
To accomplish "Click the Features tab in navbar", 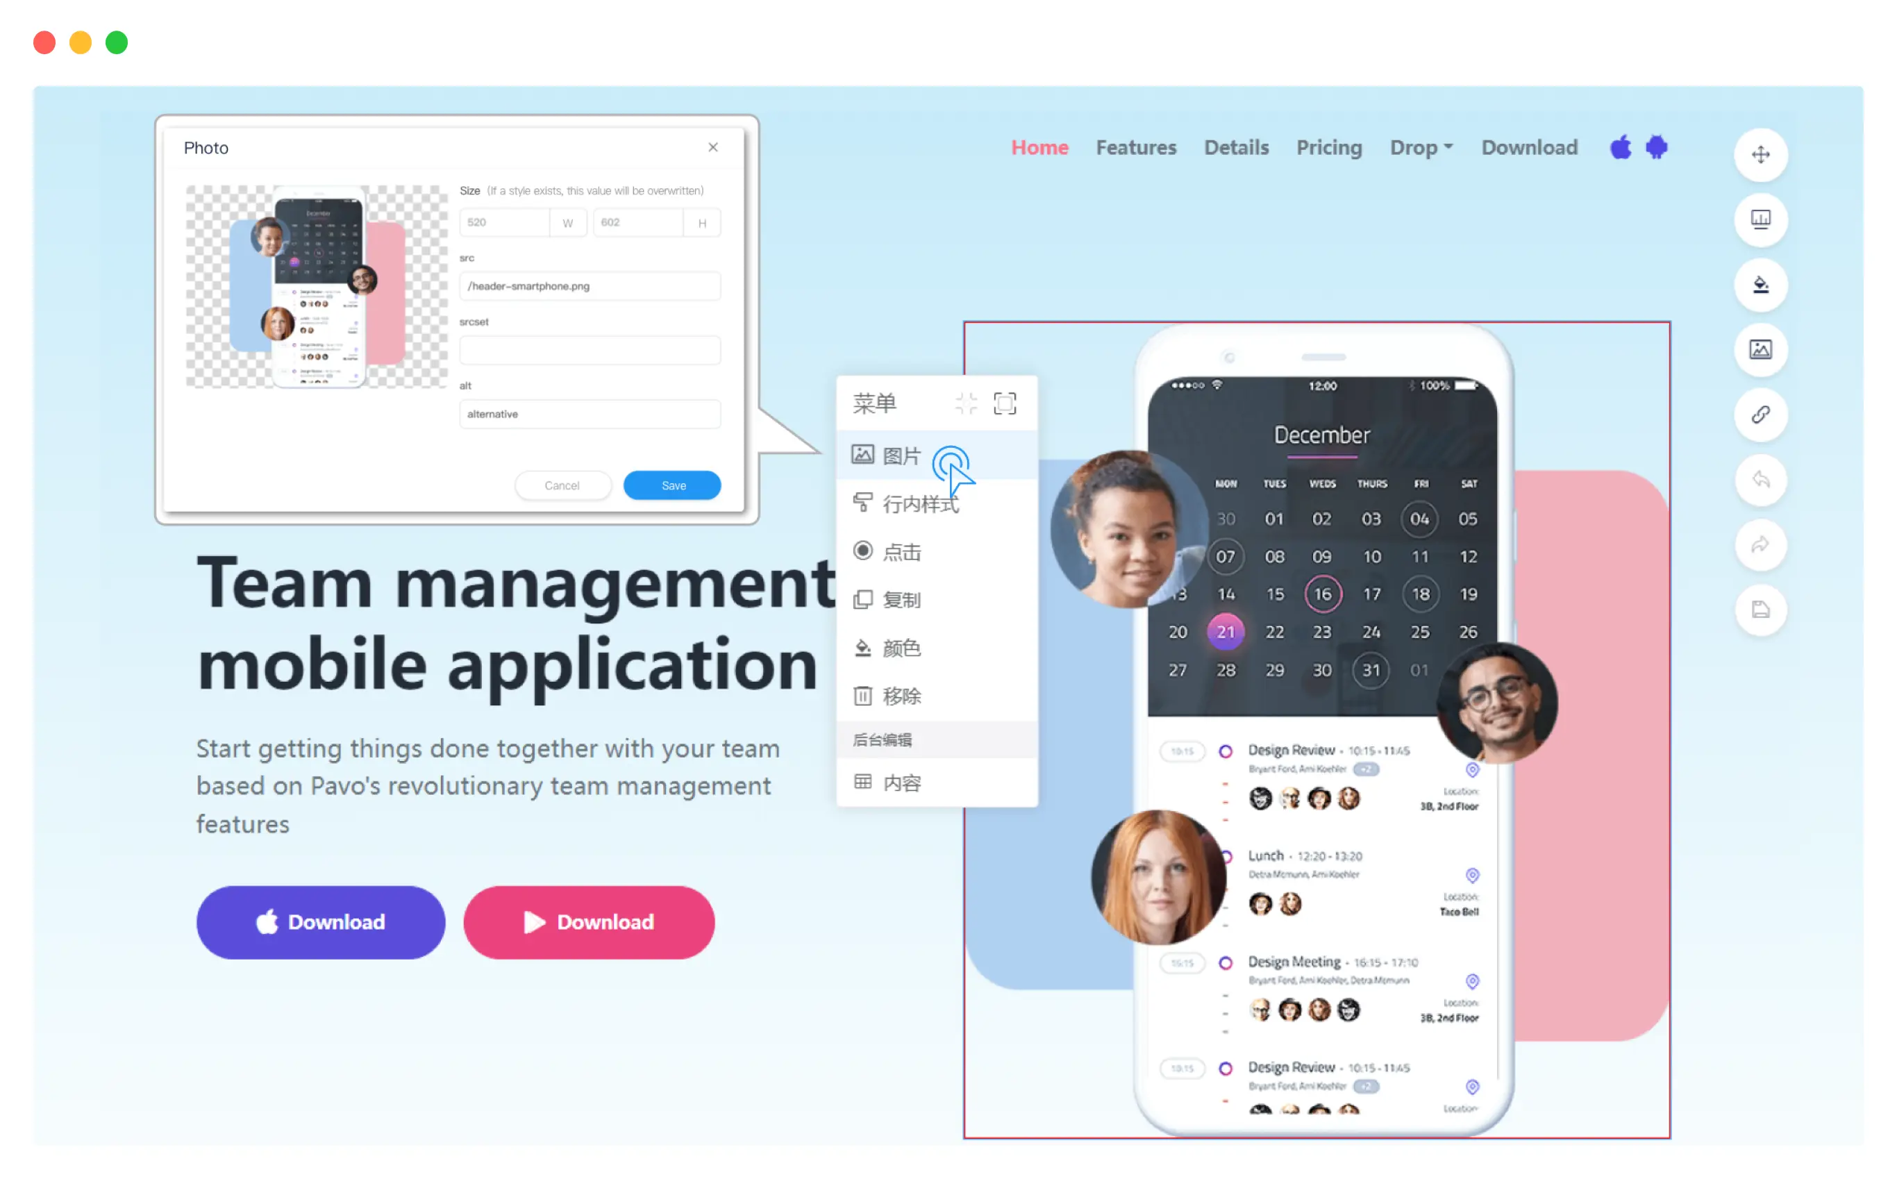I will point(1138,147).
